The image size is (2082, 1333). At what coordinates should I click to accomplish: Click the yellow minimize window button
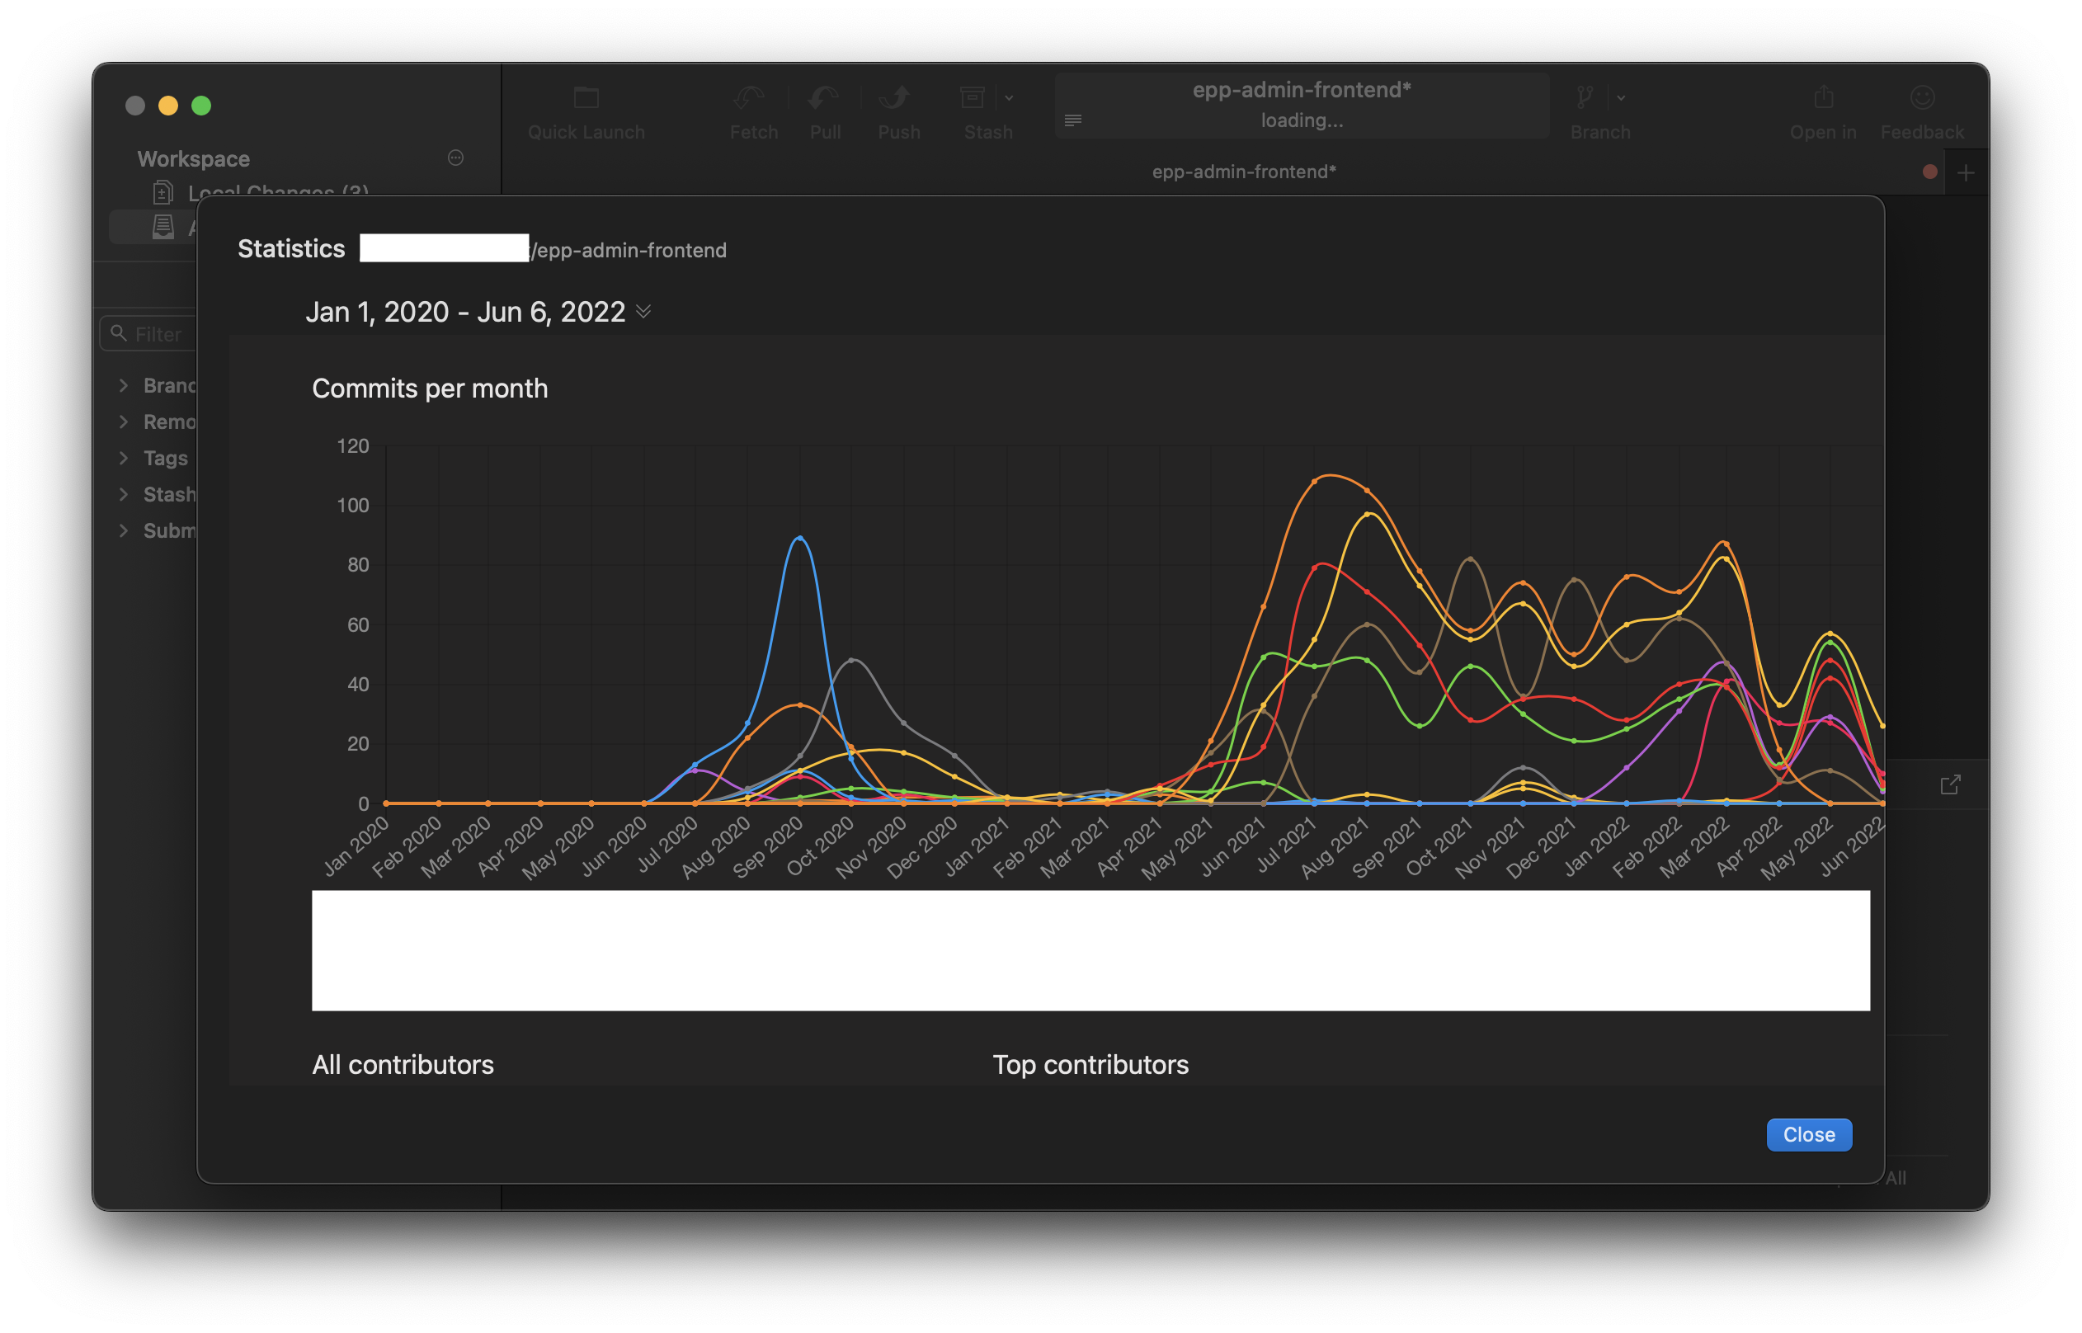[x=168, y=105]
